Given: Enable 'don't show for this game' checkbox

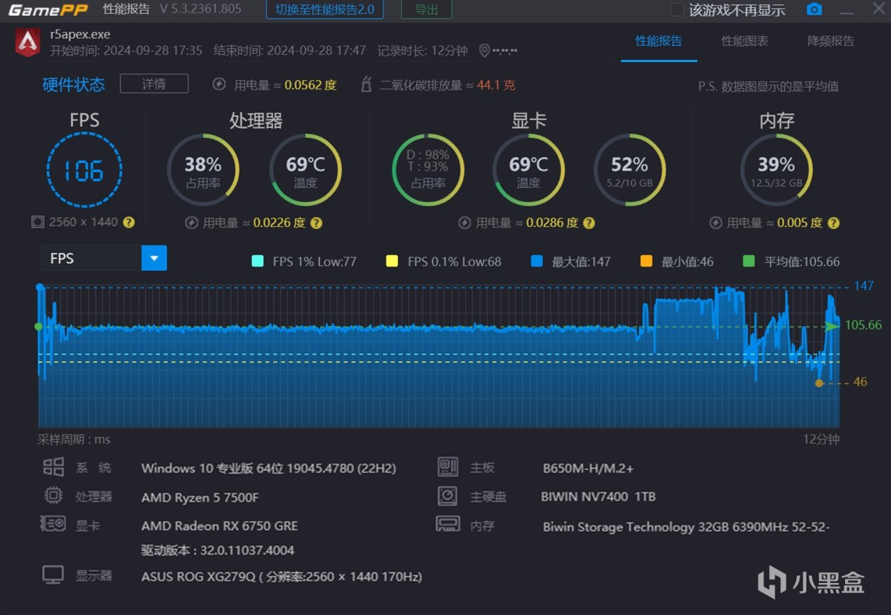Looking at the screenshot, I should coord(677,10).
